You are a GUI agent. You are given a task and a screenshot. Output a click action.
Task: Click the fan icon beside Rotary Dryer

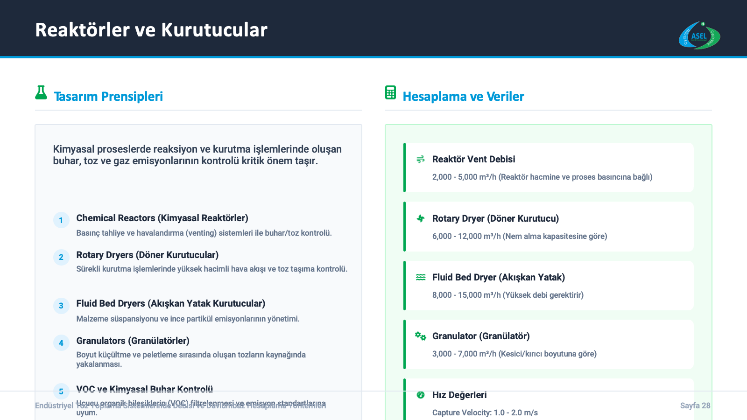pos(420,218)
